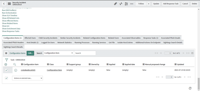Open Updated column options icon

(x=175, y=64)
